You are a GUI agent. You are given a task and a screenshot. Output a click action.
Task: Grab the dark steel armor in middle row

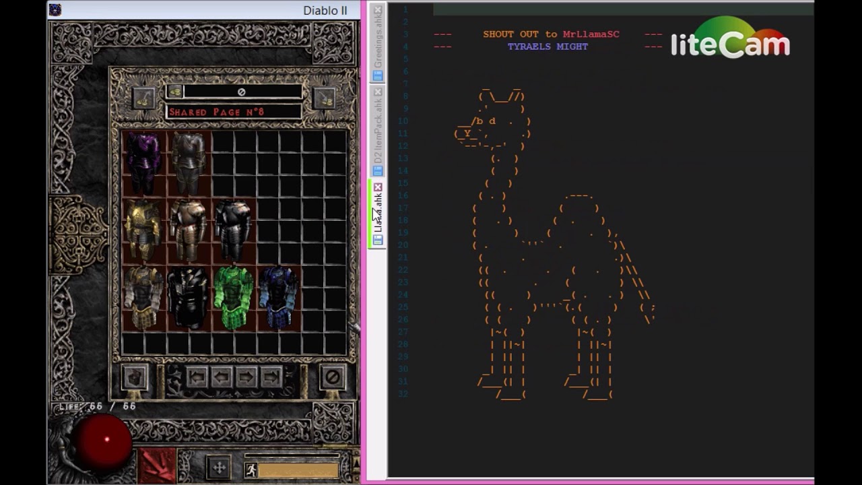[233, 230]
